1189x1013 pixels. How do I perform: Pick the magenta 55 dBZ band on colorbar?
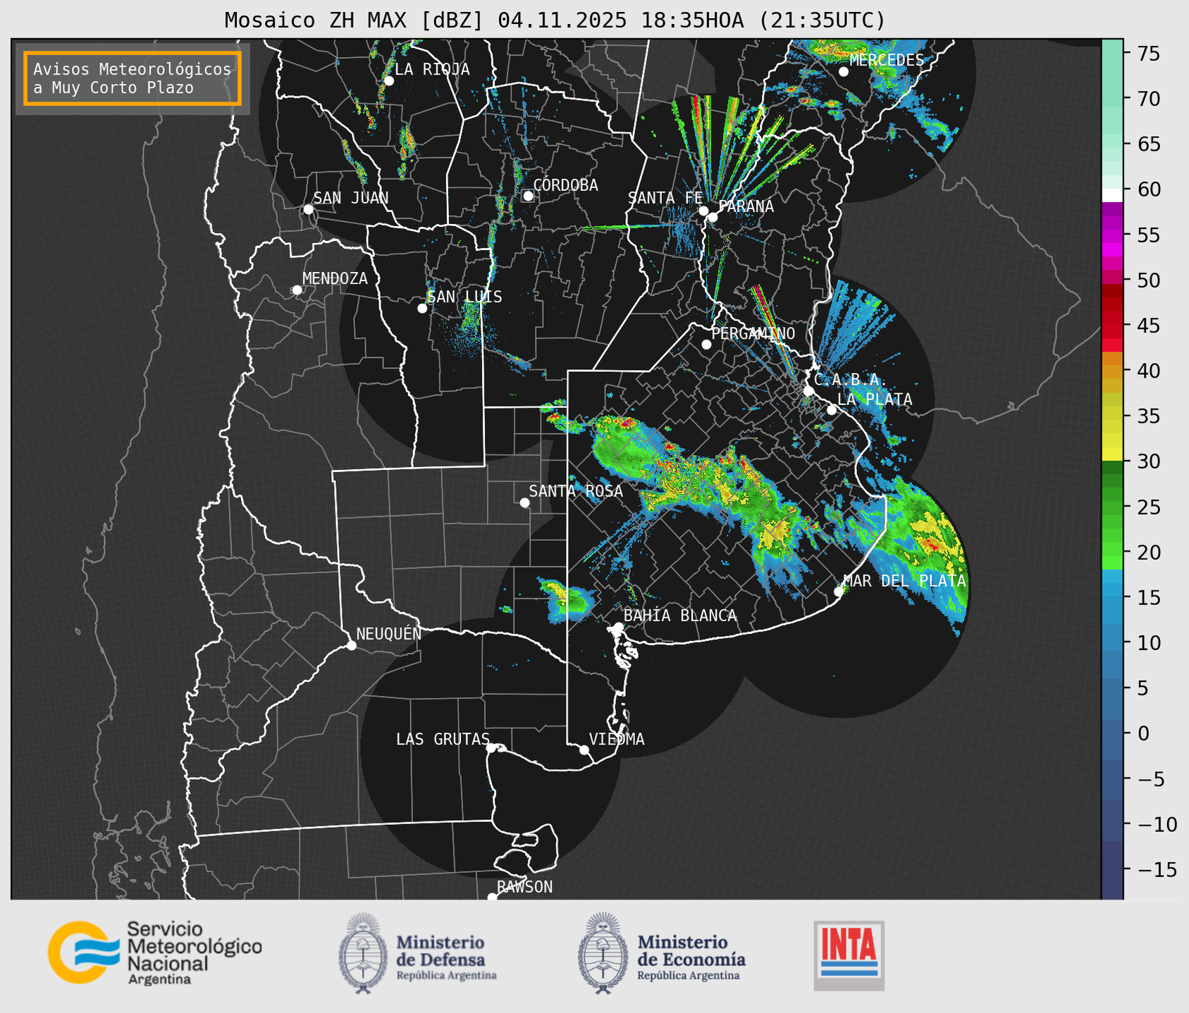click(1112, 235)
